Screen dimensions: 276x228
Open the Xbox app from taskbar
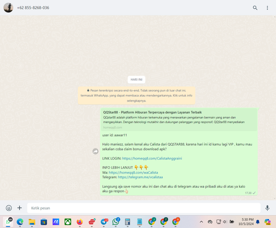pos(68,222)
